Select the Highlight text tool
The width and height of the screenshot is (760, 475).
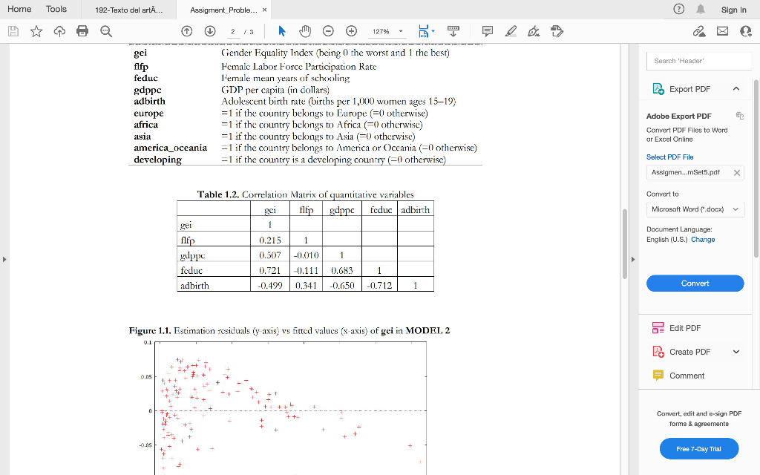(x=511, y=31)
